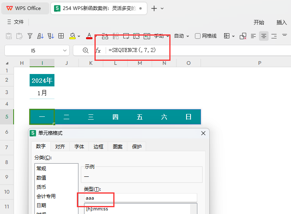The width and height of the screenshot is (291, 214).
Task: Click the plus icon to add new tab
Action: click(154, 8)
